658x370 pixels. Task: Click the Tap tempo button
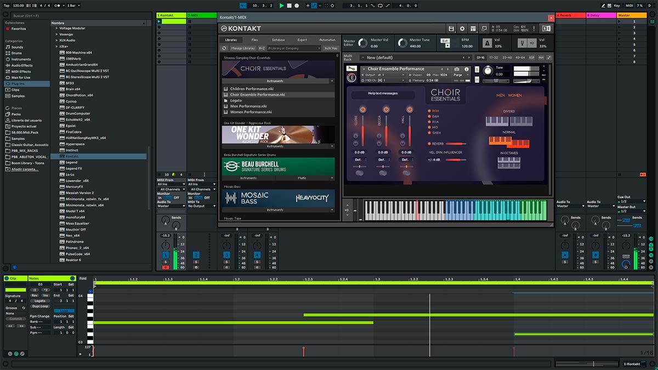tap(7, 5)
